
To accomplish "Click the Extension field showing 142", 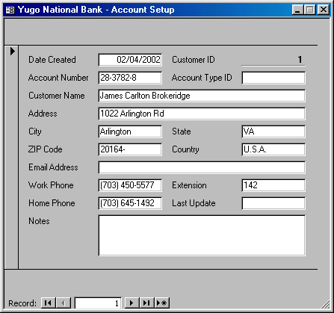I will [273, 185].
